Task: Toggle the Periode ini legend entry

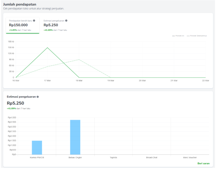Action: [178, 36]
